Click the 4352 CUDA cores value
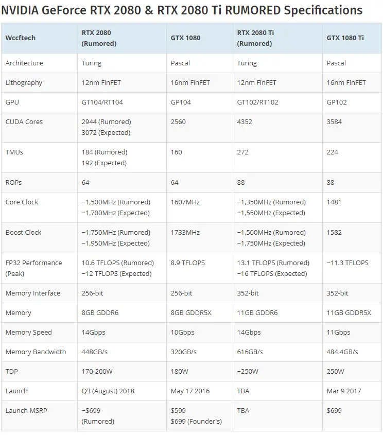Image resolution: width=383 pixels, height=435 pixels. (x=245, y=122)
